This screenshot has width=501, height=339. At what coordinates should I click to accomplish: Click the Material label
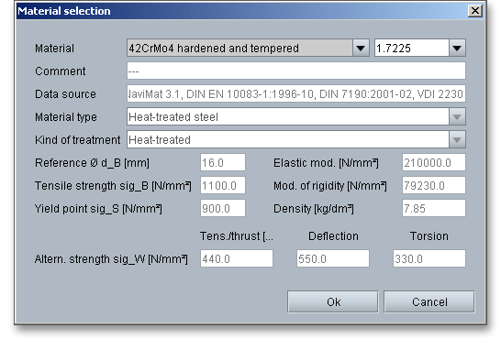pos(55,49)
